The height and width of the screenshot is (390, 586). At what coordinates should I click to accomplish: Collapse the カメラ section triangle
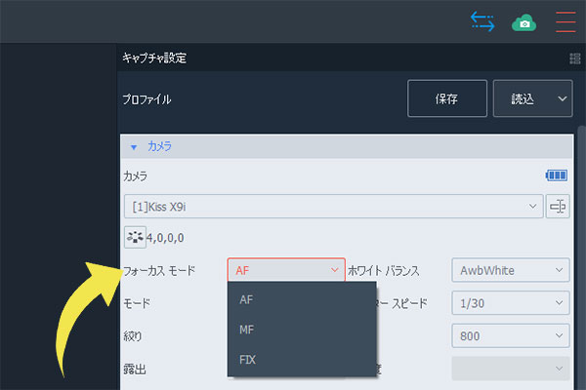pos(133,146)
